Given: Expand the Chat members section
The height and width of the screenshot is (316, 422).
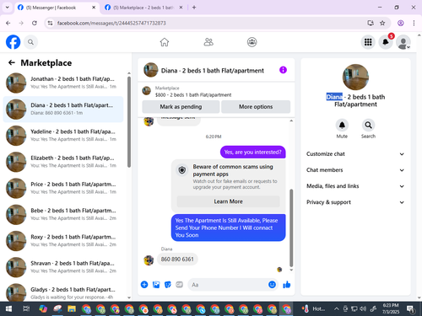Looking at the screenshot, I should pos(355,170).
